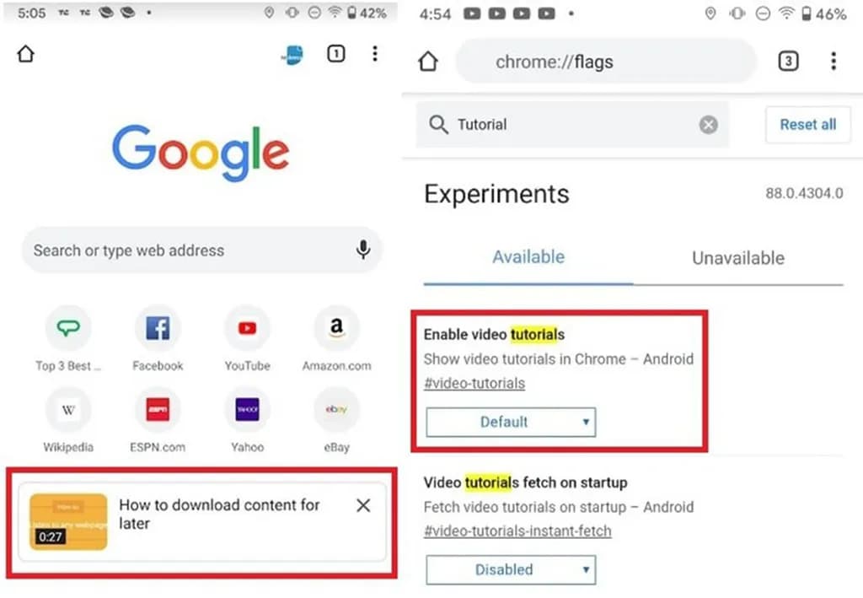
Task: Clear the Tutorial search text
Action: click(708, 125)
